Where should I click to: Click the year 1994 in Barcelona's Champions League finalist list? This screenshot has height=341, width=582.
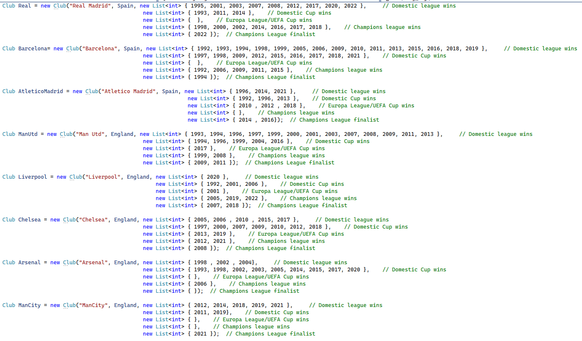tap(200, 77)
